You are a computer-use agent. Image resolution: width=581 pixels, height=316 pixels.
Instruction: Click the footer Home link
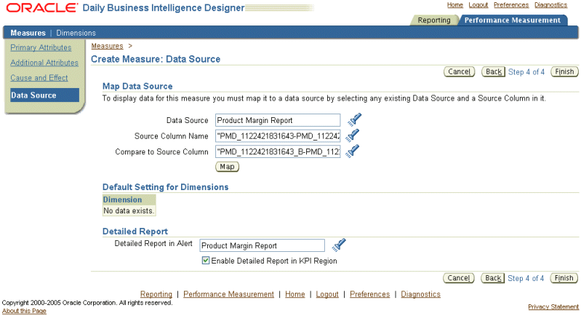tap(295, 294)
